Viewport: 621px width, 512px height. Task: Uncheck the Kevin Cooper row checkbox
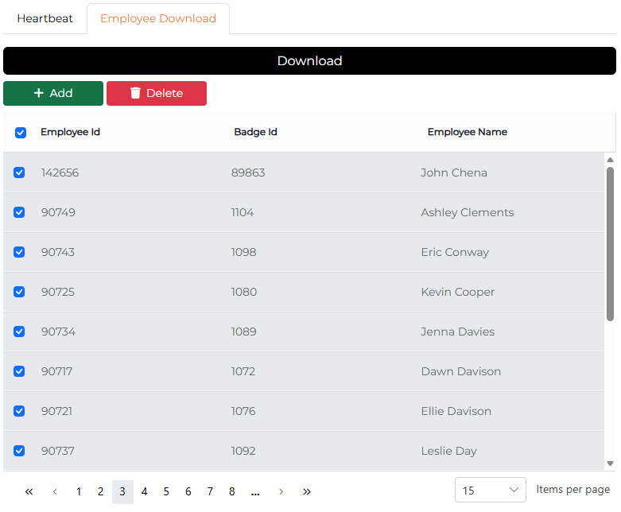click(x=19, y=292)
